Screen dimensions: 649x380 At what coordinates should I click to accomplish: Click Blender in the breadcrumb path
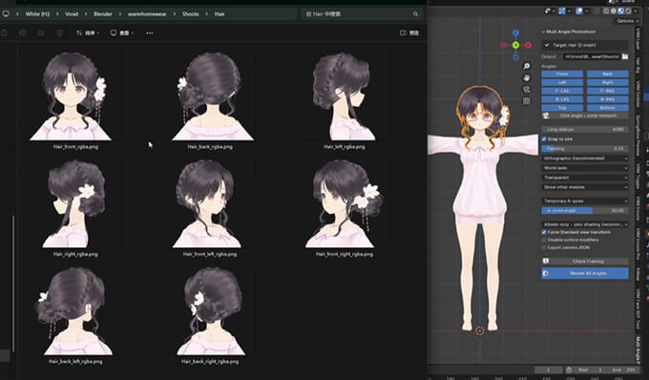click(x=103, y=14)
